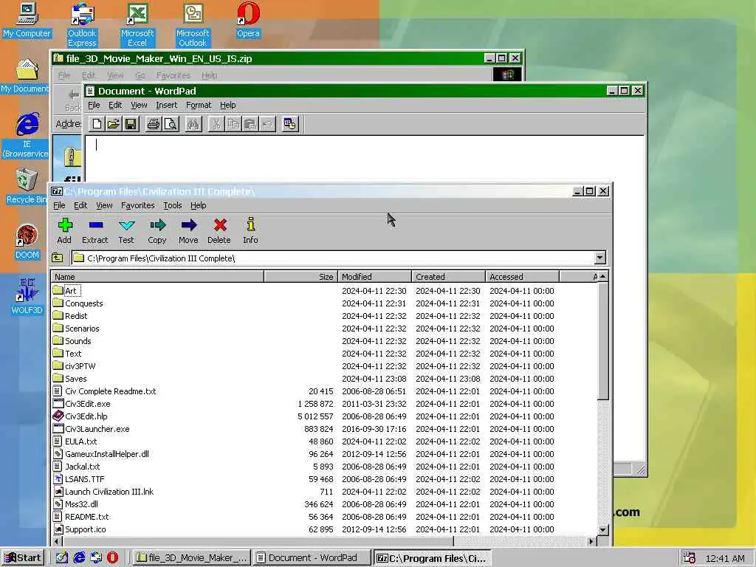Click the system tray clock showing 12:41 AM
Image resolution: width=756 pixels, height=567 pixels.
725,558
